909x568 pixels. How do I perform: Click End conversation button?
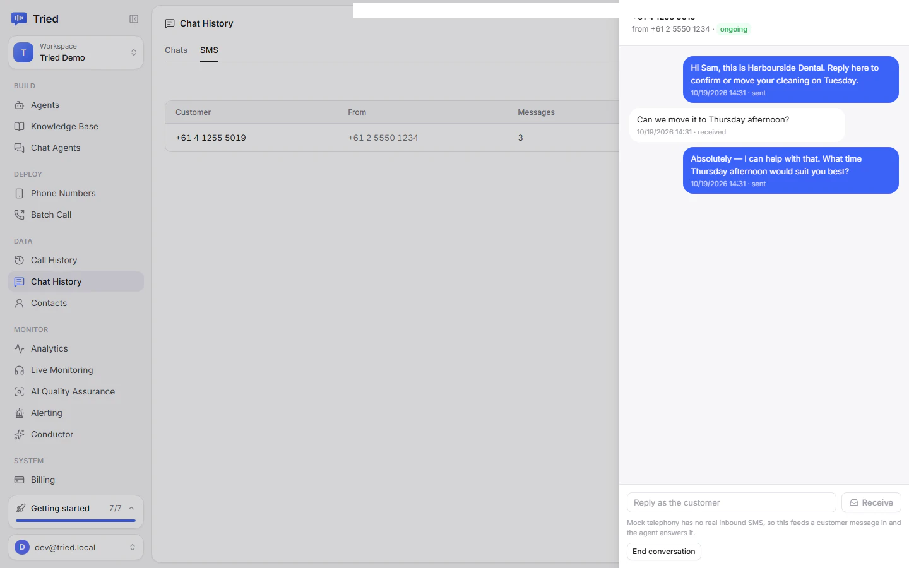(x=663, y=552)
